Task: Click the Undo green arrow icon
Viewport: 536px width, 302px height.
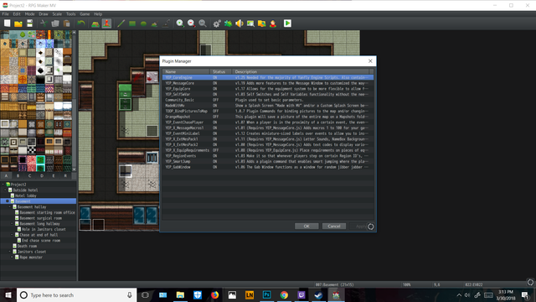Action: tap(81, 23)
